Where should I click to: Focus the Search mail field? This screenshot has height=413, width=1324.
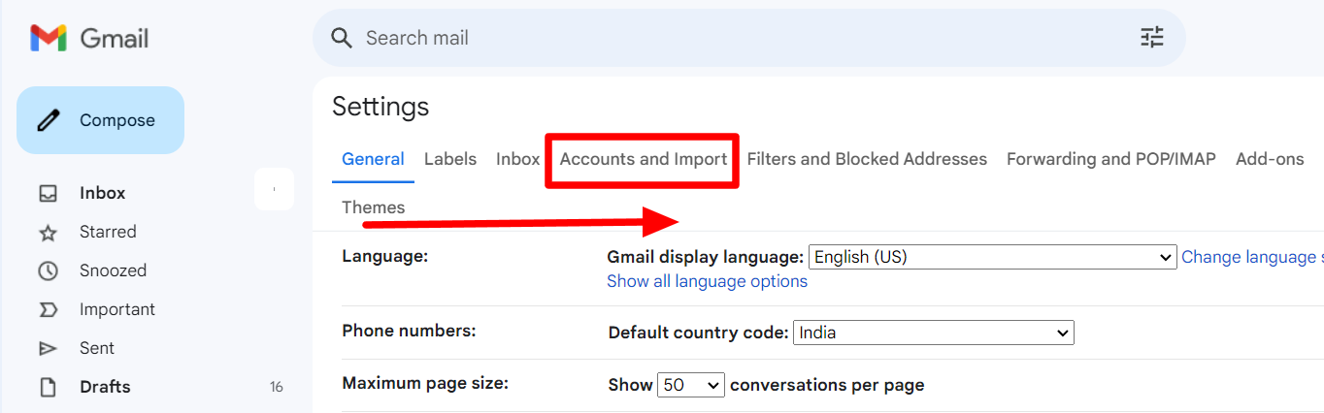747,38
